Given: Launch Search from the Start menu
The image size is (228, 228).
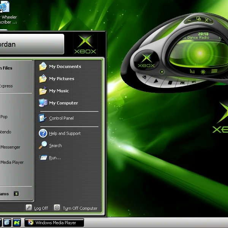Looking at the screenshot, I should (x=50, y=146).
